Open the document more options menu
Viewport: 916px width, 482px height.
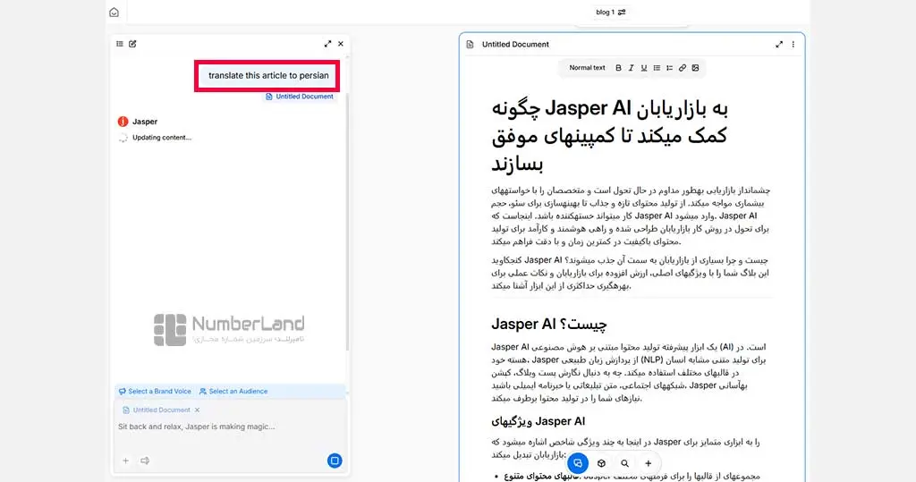click(x=793, y=45)
